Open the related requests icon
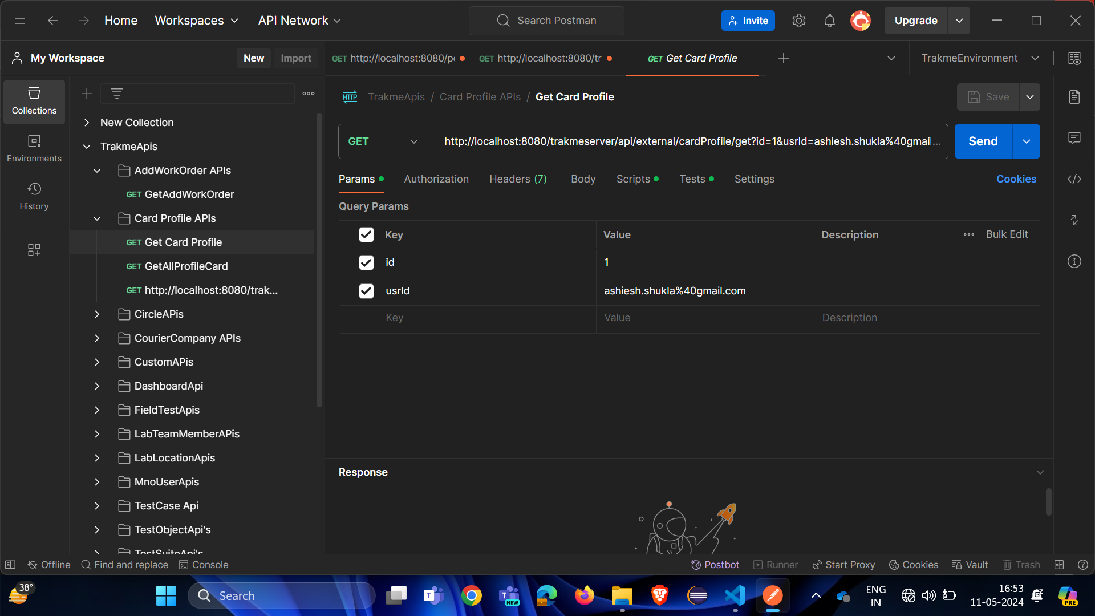 pyautogui.click(x=1074, y=220)
